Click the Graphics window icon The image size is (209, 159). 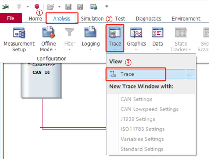136,34
